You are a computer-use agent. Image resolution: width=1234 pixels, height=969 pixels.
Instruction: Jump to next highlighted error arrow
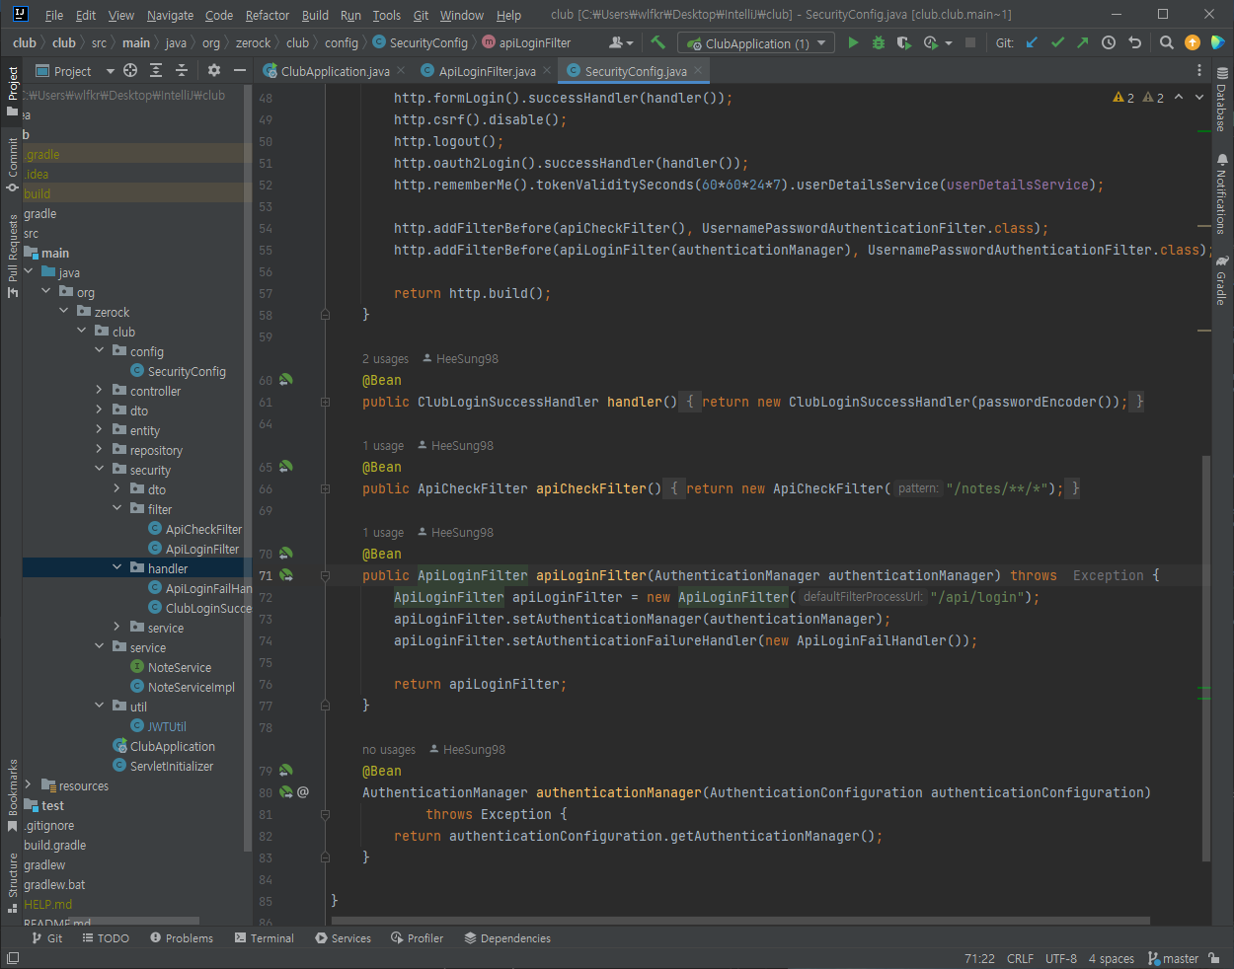[1199, 98]
